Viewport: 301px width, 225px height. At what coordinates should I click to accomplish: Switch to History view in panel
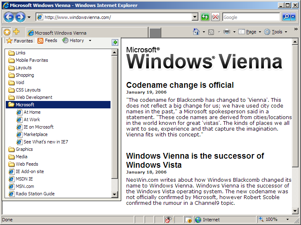[73, 40]
